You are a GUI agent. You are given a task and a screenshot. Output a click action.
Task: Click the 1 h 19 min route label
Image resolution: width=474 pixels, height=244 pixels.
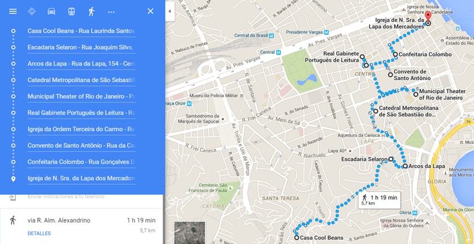click(379, 200)
